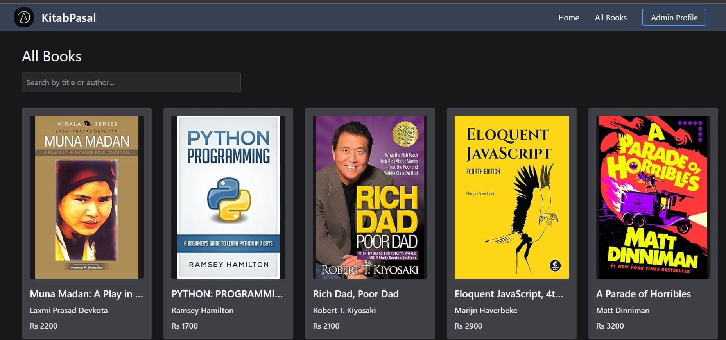Image resolution: width=726 pixels, height=340 pixels.
Task: Click author name Laxmi Prasad Devkota
Action: 69,310
